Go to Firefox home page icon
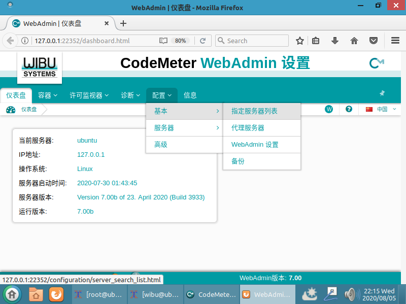 click(x=354, y=41)
